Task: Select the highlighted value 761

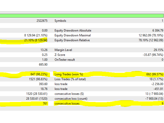Action: (45, 104)
